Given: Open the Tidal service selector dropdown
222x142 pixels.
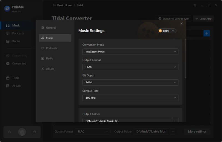Looking at the screenshot, I should point(167,31).
